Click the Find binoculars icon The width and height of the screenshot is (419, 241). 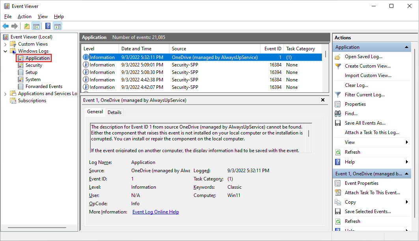point(338,114)
